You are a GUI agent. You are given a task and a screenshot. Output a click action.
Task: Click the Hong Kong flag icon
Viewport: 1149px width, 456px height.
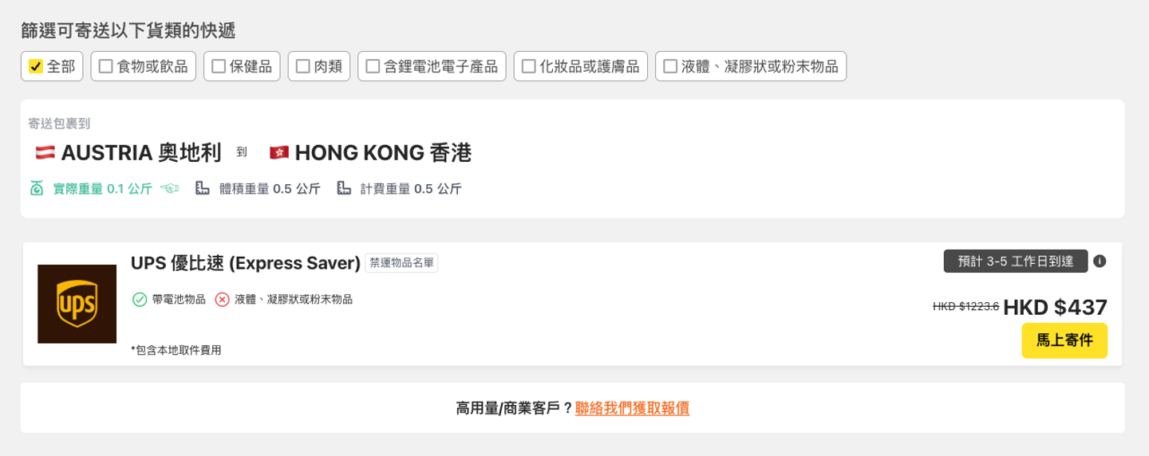[x=278, y=152]
